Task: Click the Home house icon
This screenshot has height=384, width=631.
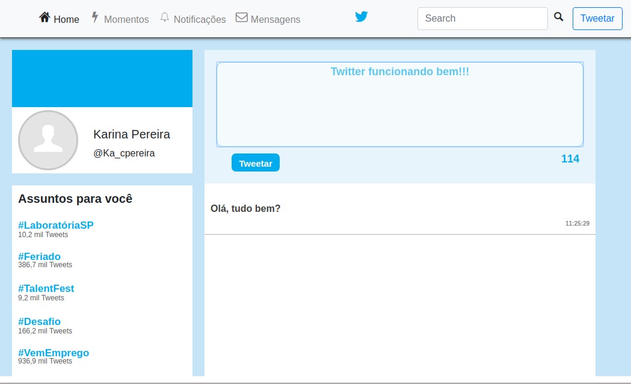Action: [45, 17]
